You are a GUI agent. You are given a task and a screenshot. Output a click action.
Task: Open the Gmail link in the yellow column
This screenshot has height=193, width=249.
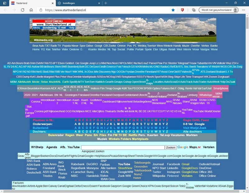(186, 164)
